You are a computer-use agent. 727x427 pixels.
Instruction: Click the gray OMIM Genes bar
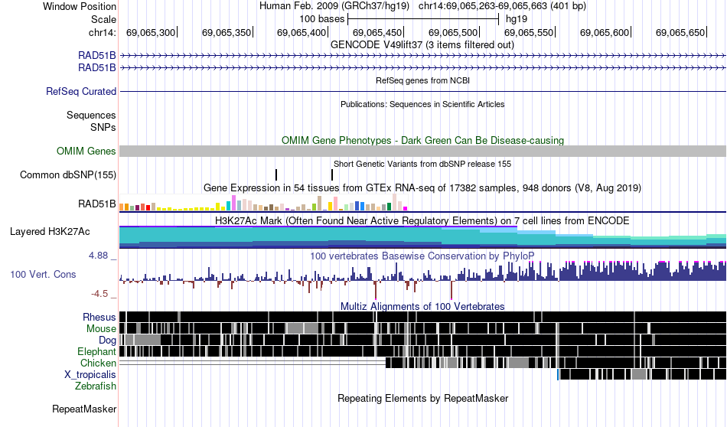pyautogui.click(x=422, y=152)
